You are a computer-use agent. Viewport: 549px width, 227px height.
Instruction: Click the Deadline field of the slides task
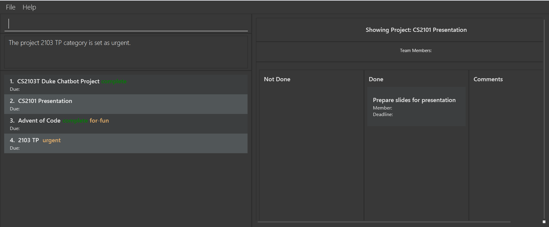click(x=383, y=114)
